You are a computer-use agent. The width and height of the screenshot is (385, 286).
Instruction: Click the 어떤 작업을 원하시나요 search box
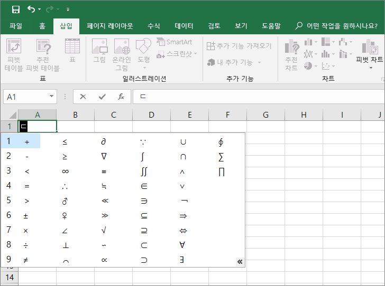[337, 26]
